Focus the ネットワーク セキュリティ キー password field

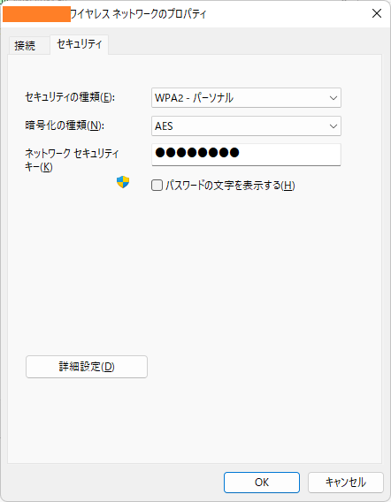point(246,155)
